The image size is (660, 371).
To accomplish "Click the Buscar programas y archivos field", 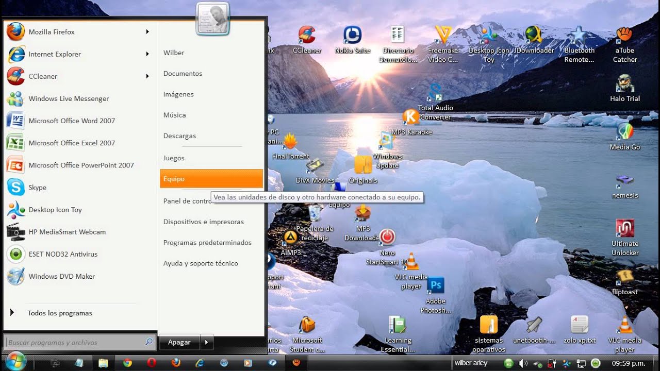I will [80, 342].
